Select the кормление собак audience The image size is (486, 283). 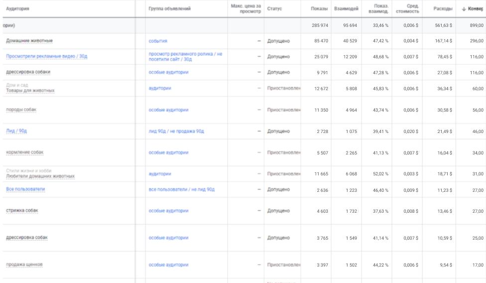(x=25, y=152)
